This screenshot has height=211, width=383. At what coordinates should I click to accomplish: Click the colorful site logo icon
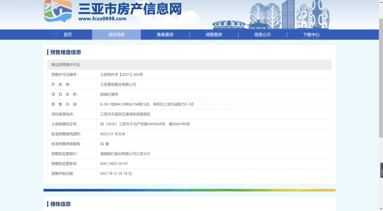pos(58,11)
